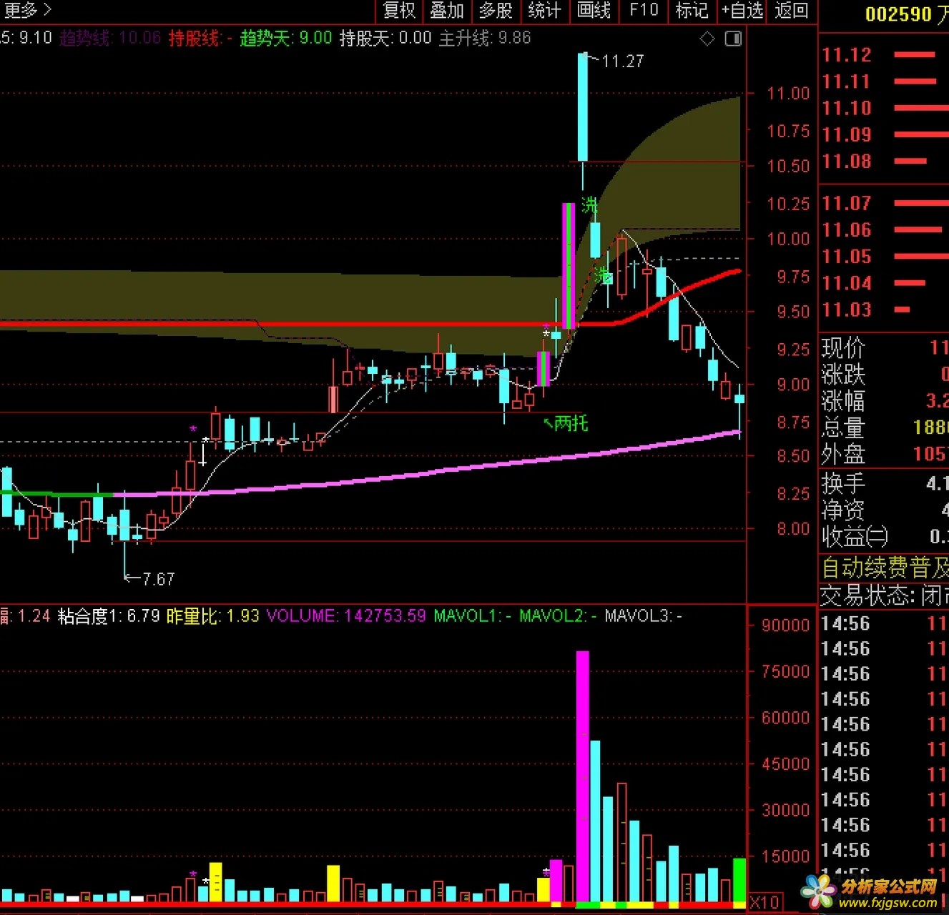
Task: Click the 净资 label
Action: (x=843, y=510)
